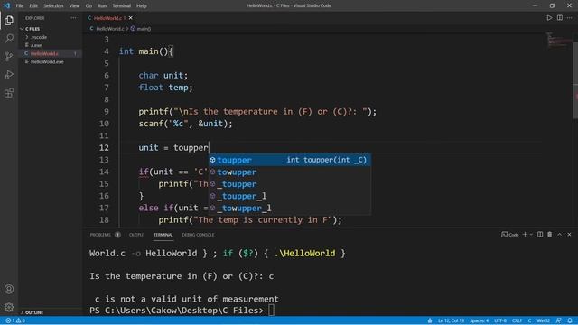
Task: Change encoding via UTF-8 status entry
Action: click(x=500, y=320)
